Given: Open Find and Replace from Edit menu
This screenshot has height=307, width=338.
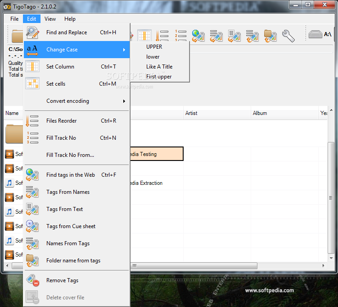Looking at the screenshot, I should pos(77,32).
